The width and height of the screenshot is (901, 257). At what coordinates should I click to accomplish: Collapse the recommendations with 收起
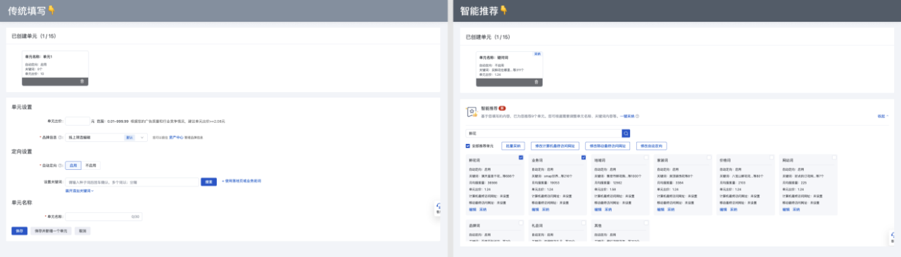[x=883, y=116]
